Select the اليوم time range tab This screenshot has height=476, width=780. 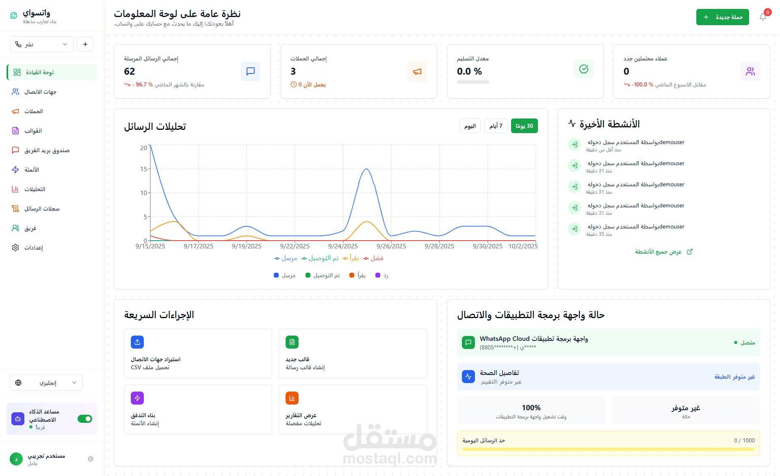click(470, 126)
